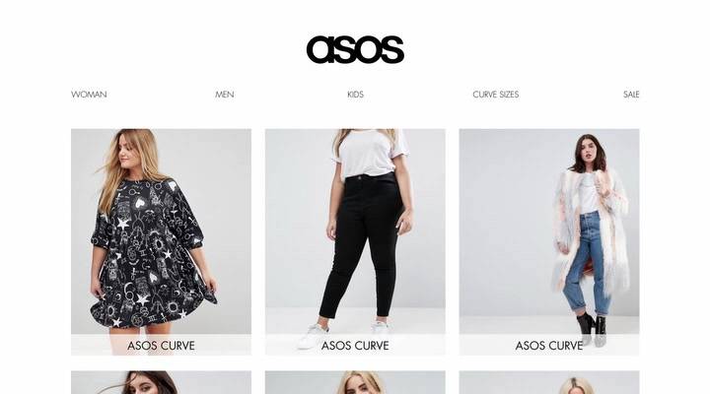Open the faux fur coat product photo
This screenshot has height=394, width=710.
(x=549, y=231)
